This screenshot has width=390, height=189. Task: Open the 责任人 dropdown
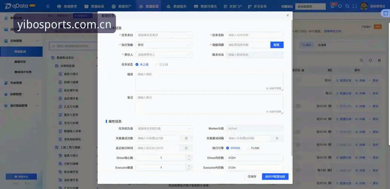[x=164, y=54]
